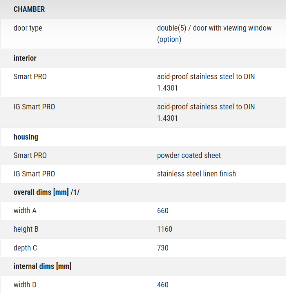286x294 pixels.
Task: Click the CHAMBER section header
Action: [29, 9]
